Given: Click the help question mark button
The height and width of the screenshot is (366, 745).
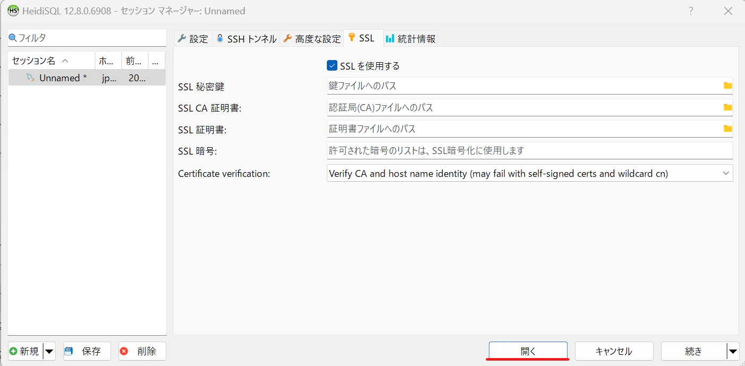Looking at the screenshot, I should point(691,11).
